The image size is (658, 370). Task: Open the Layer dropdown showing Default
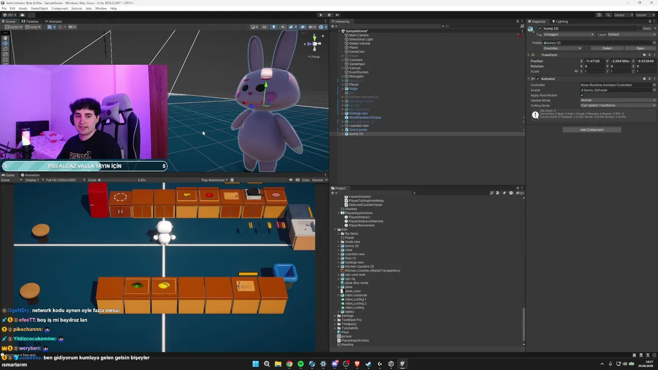pos(632,34)
